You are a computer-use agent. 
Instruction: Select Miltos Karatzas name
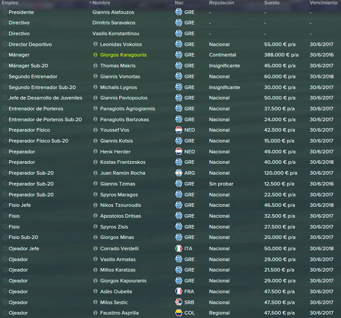pyautogui.click(x=118, y=270)
